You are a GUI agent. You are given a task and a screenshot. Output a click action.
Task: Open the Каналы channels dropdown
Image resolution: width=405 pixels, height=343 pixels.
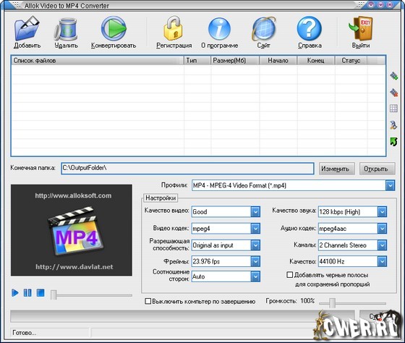382,245
